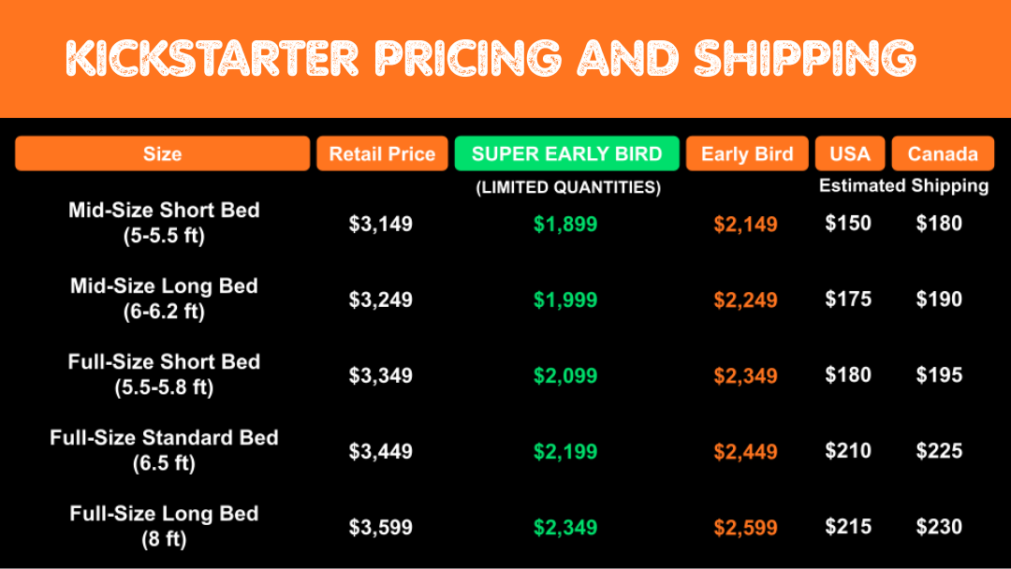Viewport: 1011px width, 569px height.
Task: Click the Limited Quantities note
Action: tap(567, 187)
